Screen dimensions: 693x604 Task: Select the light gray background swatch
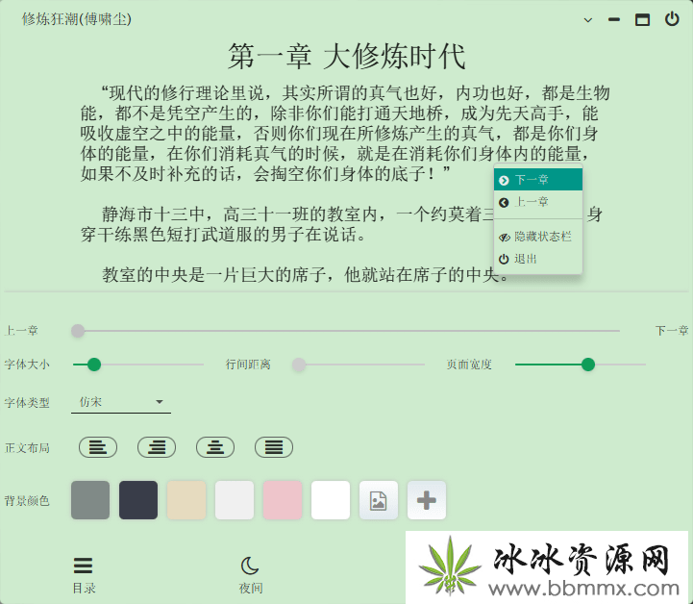[235, 500]
